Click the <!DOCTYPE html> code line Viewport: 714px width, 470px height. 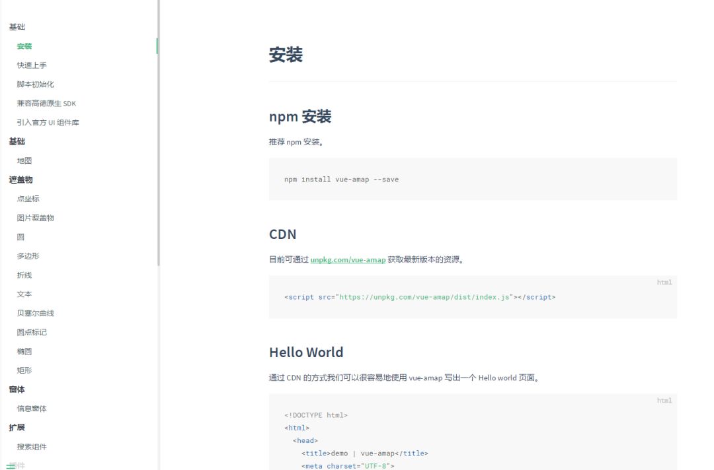tap(316, 415)
